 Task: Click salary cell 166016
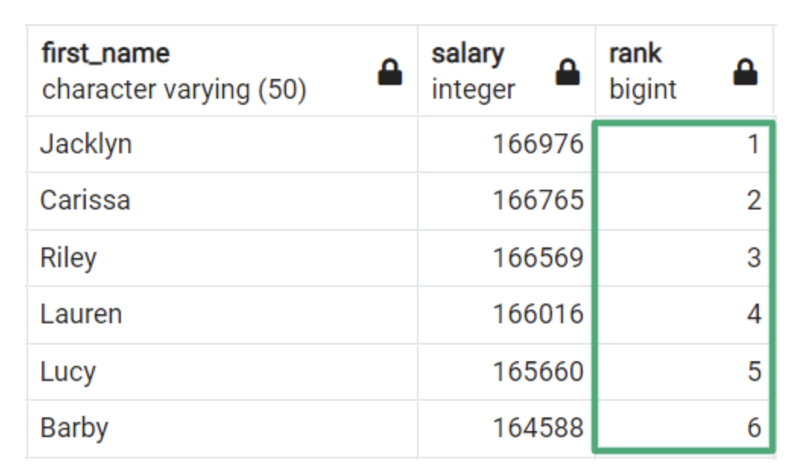[x=539, y=314]
